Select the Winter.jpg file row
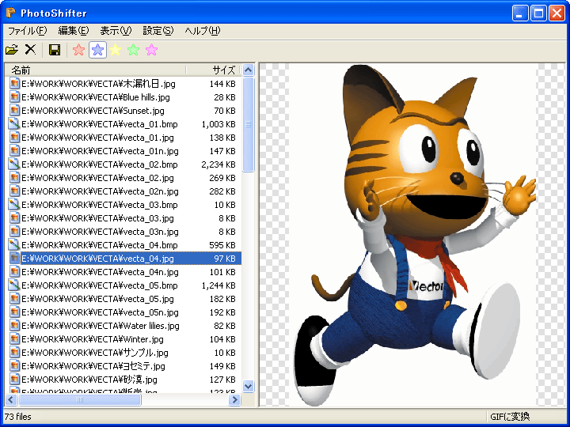570x427 pixels. 123,339
